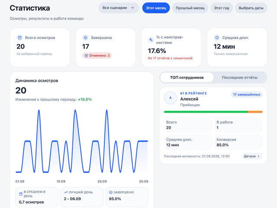Click the chevron in 'Все сценарии' filter

click(x=133, y=8)
